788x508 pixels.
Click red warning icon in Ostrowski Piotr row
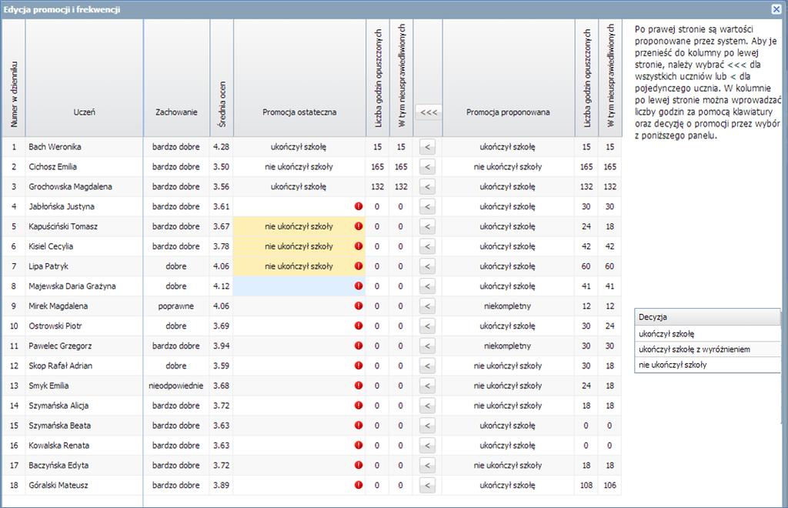point(359,326)
